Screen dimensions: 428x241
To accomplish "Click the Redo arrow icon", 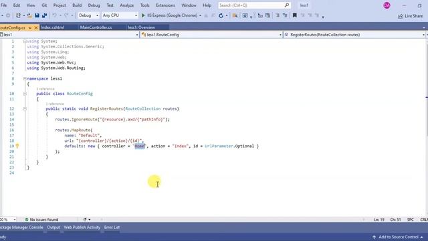I will [x=66, y=15].
